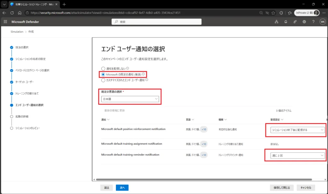Click the 次へ button
This screenshot has width=328, height=194.
click(x=122, y=188)
